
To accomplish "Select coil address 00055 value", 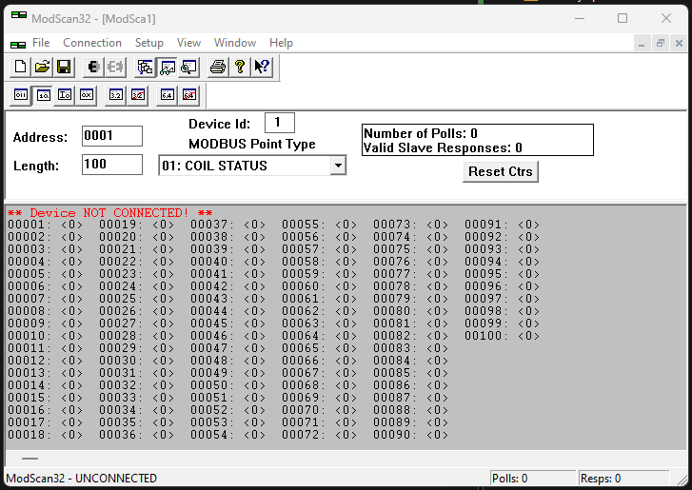I will click(x=346, y=225).
